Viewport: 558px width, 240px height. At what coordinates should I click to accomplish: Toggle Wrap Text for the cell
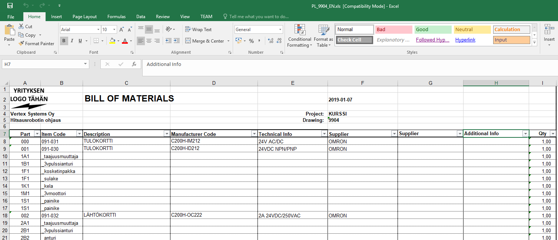click(x=198, y=30)
